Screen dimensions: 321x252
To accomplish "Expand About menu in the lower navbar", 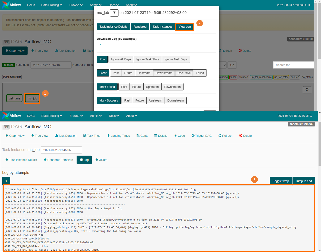I will pos(132,116).
